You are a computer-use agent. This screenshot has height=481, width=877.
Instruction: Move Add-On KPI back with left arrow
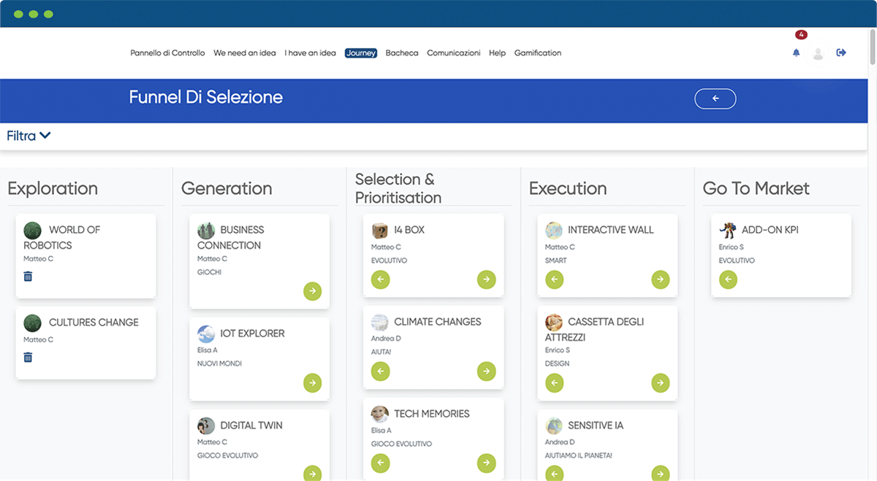(x=728, y=279)
